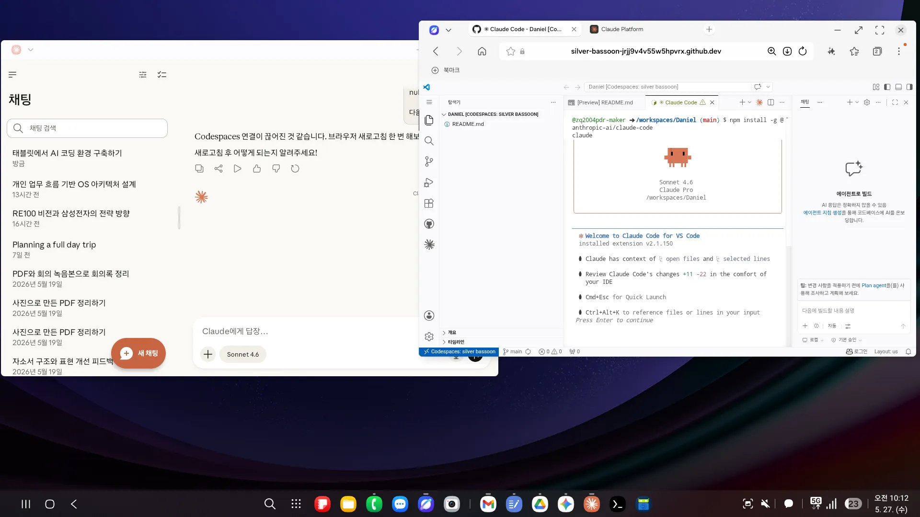
Task: Open the Search view in VS Code activity bar
Action: pos(429,141)
